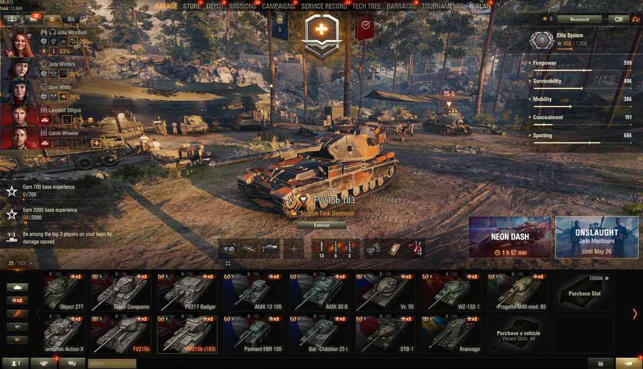Open the binocular equipment slot
This screenshot has height=369, width=643.
click(x=228, y=248)
